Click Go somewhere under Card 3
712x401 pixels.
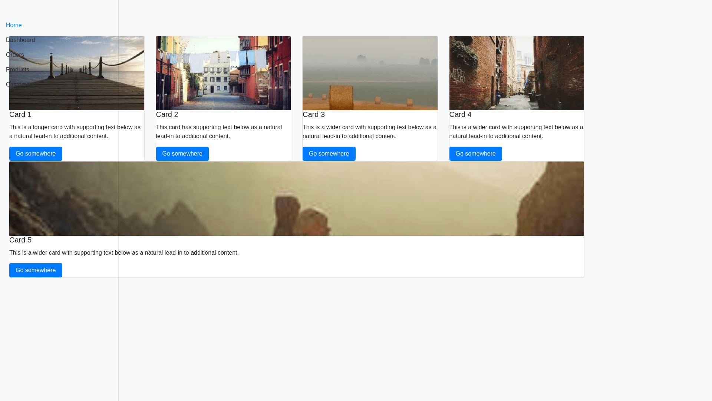coord(329,154)
